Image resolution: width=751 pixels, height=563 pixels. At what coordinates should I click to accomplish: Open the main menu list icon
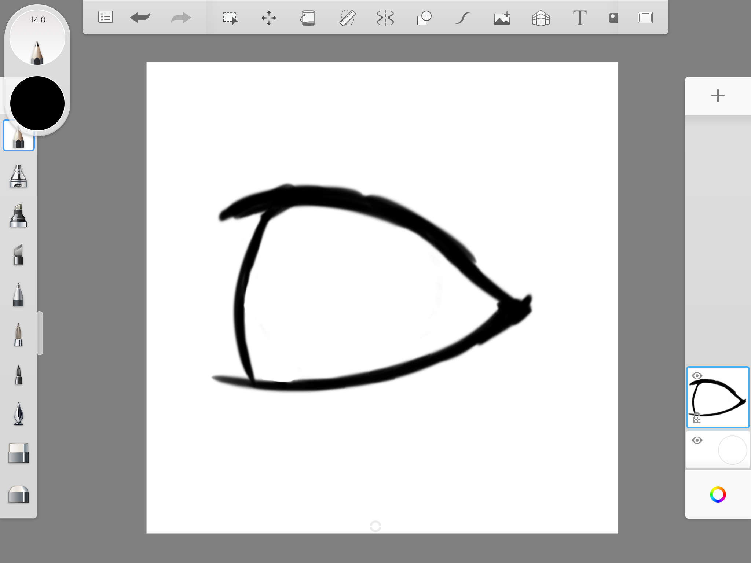coord(106,17)
